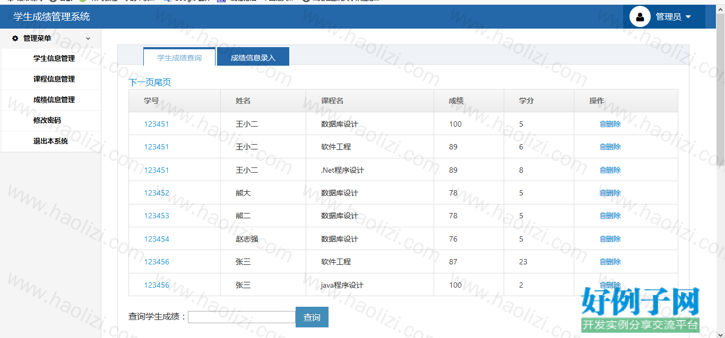Image resolution: width=725 pixels, height=338 pixels.
Task: Open the 管理员 dropdown arrow
Action: point(688,17)
